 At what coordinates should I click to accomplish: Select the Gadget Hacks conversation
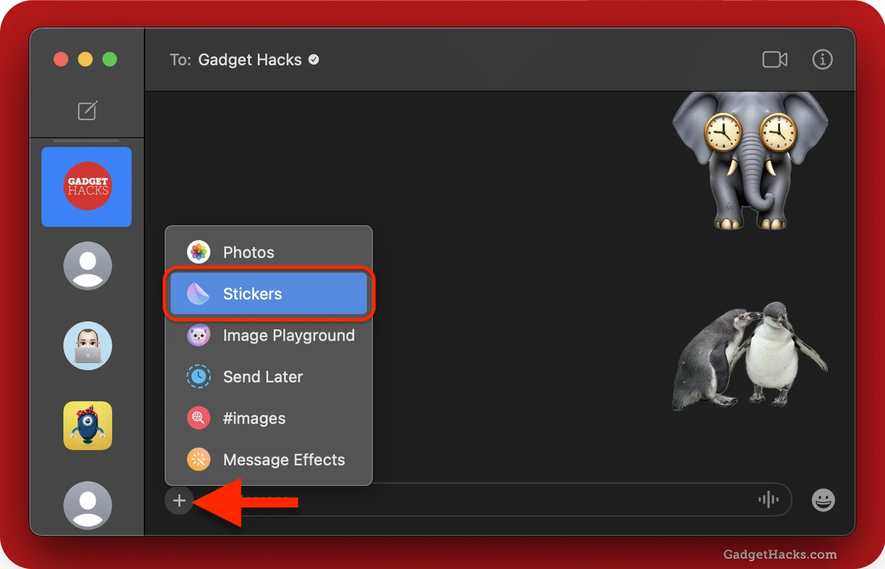(x=87, y=187)
